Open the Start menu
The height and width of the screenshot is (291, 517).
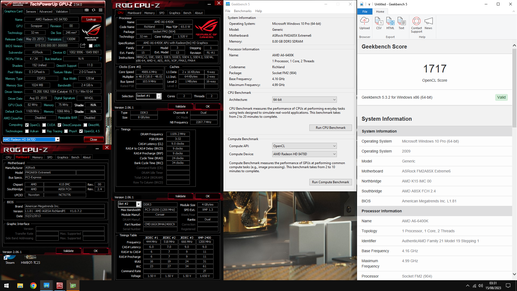pyautogui.click(x=6, y=286)
